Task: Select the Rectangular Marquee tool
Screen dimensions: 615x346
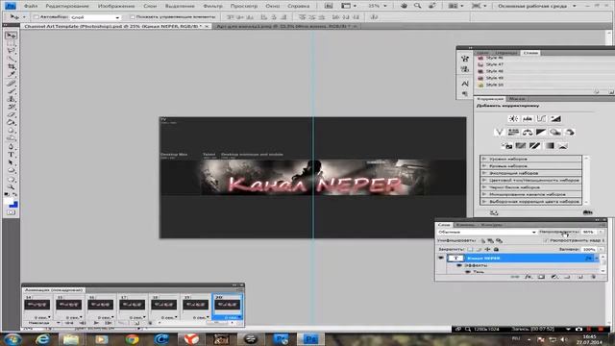Action: pos(11,43)
